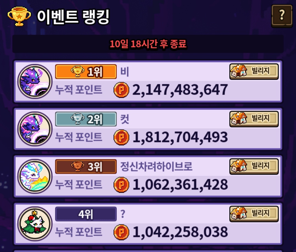Screen dimensions: 296x252
Task: Open the 4위 player's Christmas dragon avatar
Action: (x=35, y=224)
